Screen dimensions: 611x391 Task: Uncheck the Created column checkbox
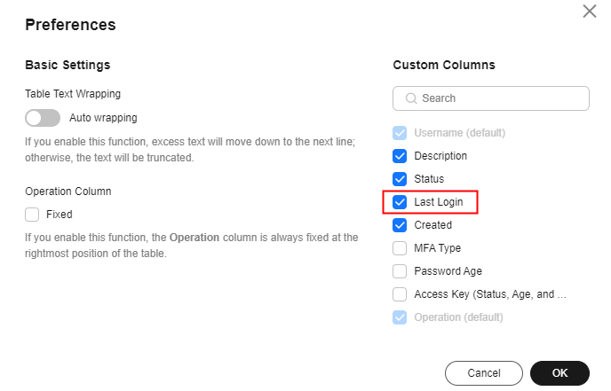[x=400, y=225]
